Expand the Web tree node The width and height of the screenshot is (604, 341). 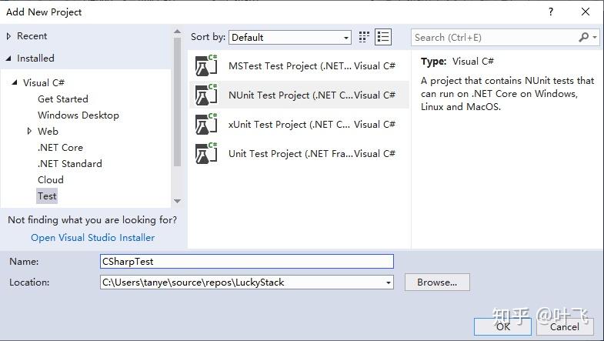click(x=30, y=132)
